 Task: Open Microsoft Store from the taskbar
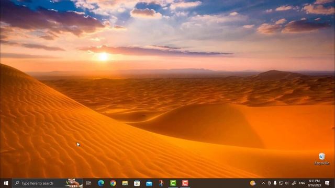[137, 183]
